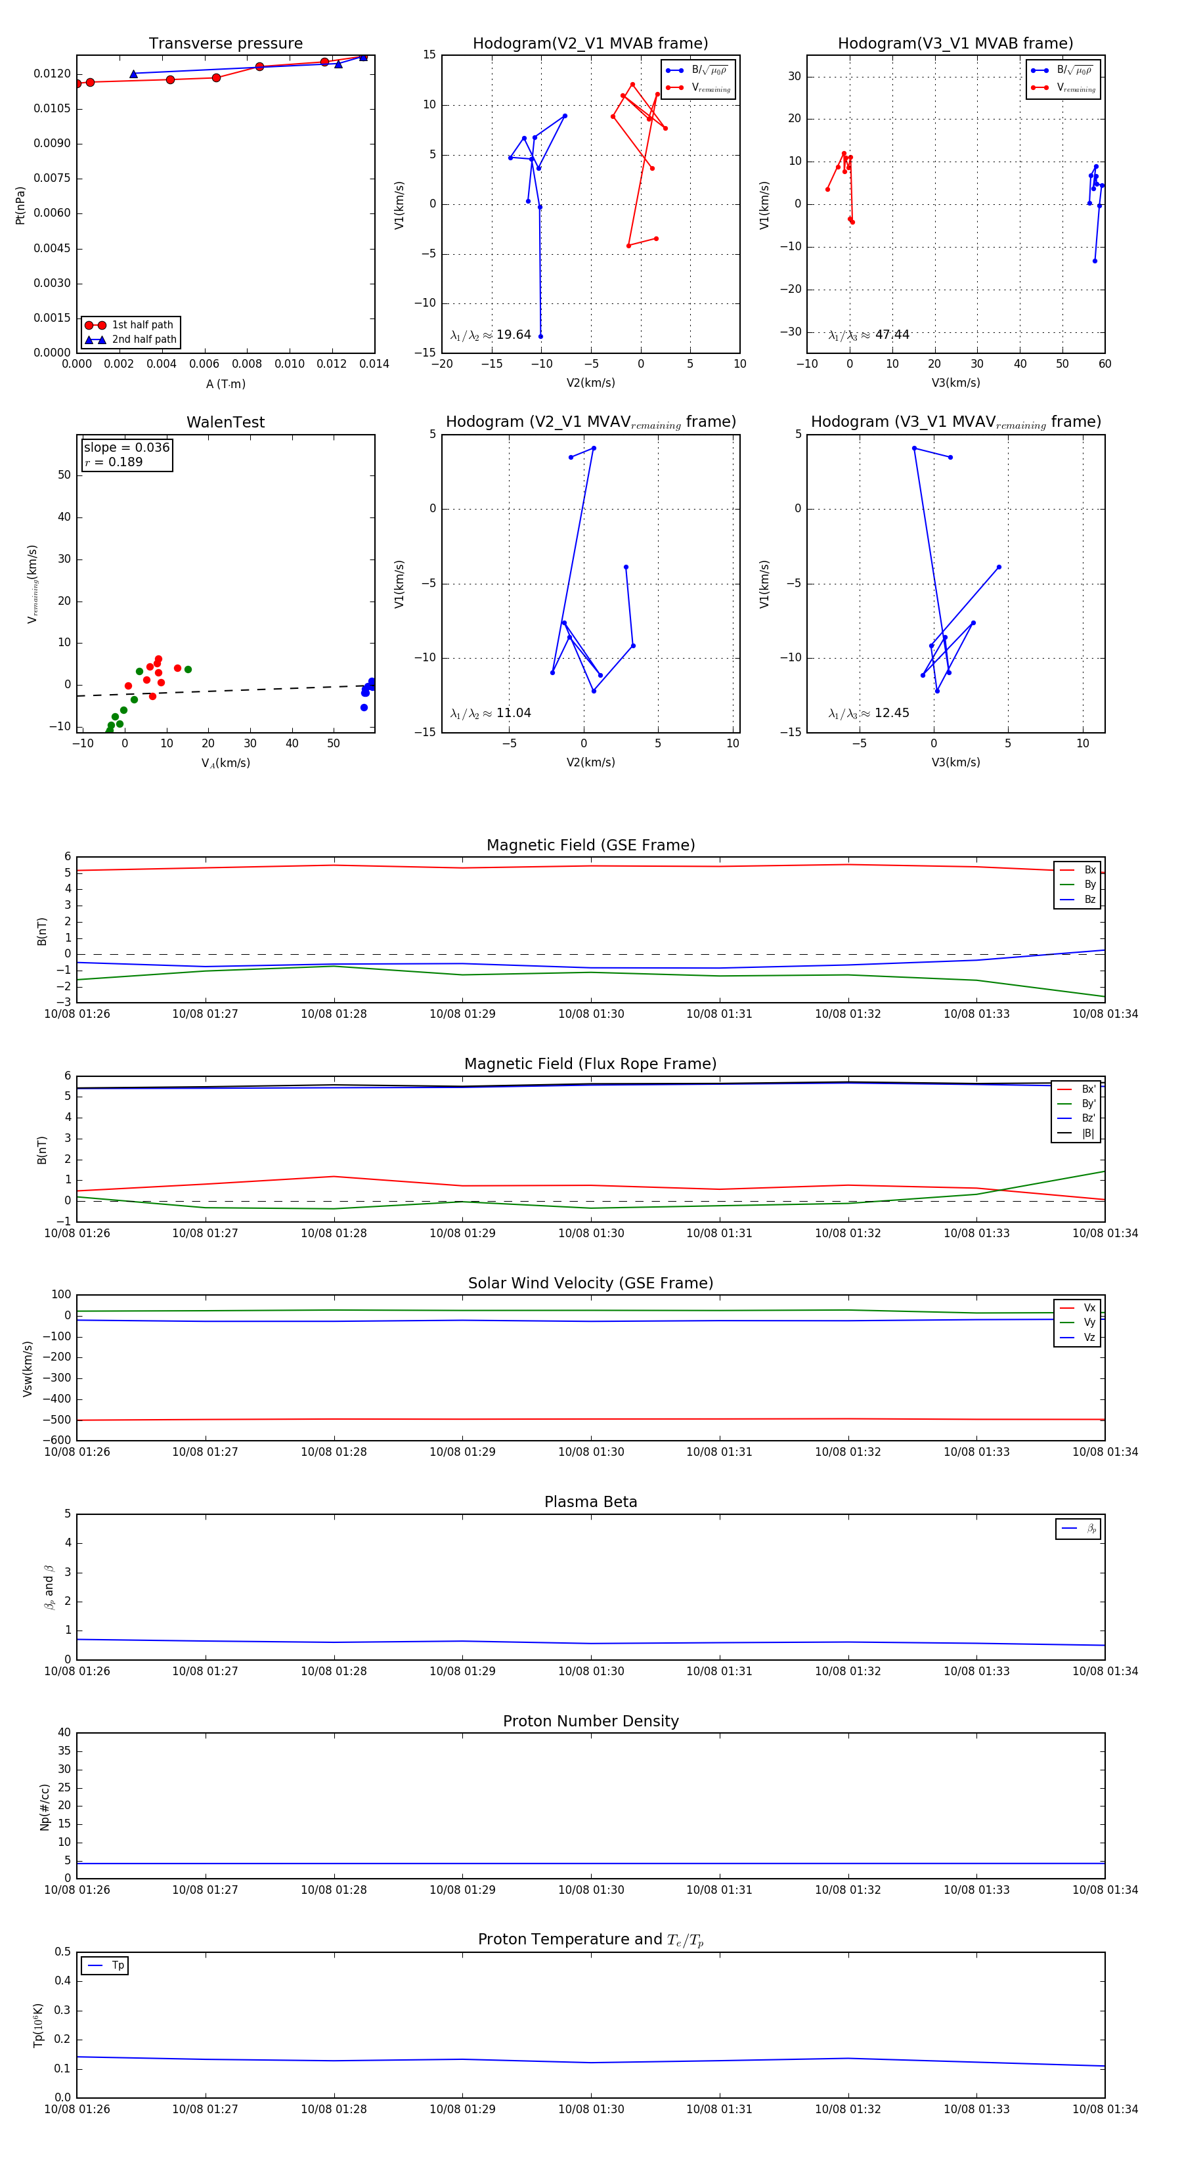Click the 'Hodogram (V2_V1 MVAV remaining frame)' title

click(x=590, y=422)
